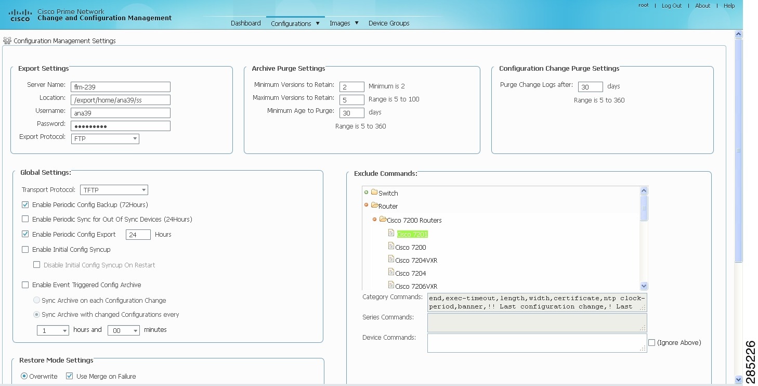Go to the Dashboard tab

pyautogui.click(x=246, y=23)
